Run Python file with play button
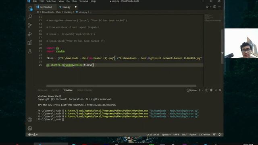 pyautogui.click(x=207, y=7)
